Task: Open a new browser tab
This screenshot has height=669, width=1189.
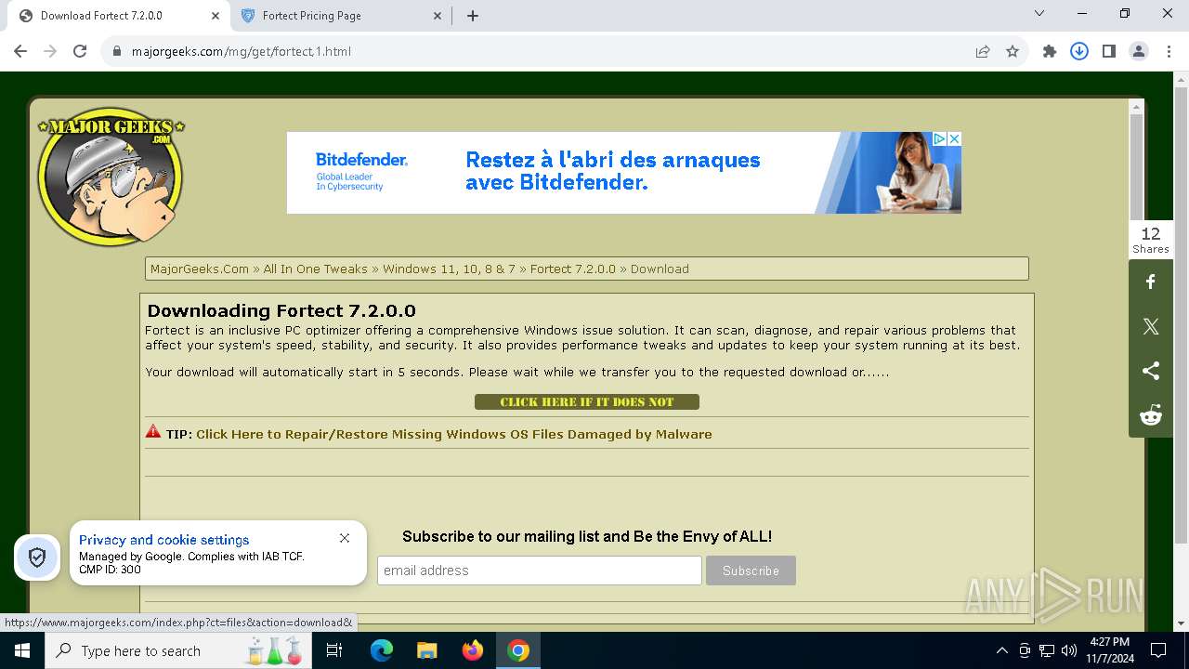Action: coord(473,16)
